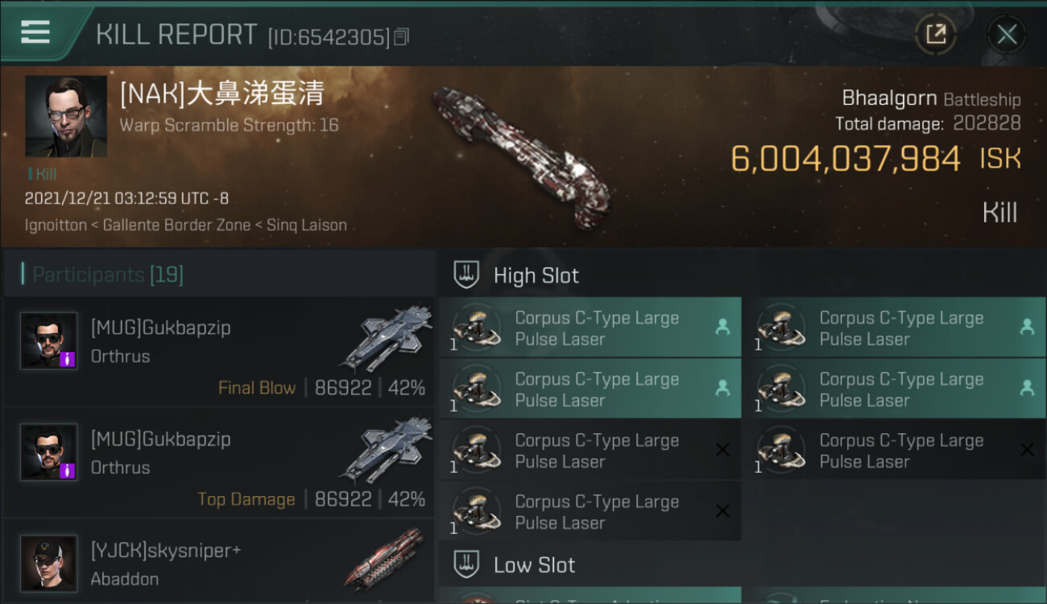View victim pilot portrait
Viewport: 1047px width, 604px height.
pyautogui.click(x=66, y=116)
